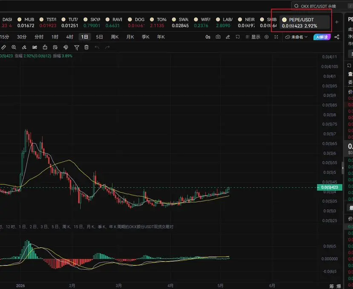Select the eraser drawing tool
This screenshot has height=289, width=353.
[24, 47]
